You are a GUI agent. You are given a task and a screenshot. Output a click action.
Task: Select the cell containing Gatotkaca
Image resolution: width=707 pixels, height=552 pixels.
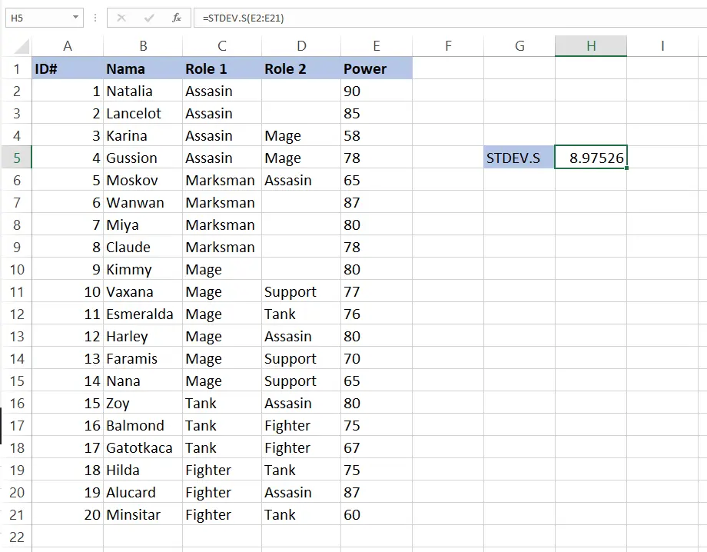point(143,447)
